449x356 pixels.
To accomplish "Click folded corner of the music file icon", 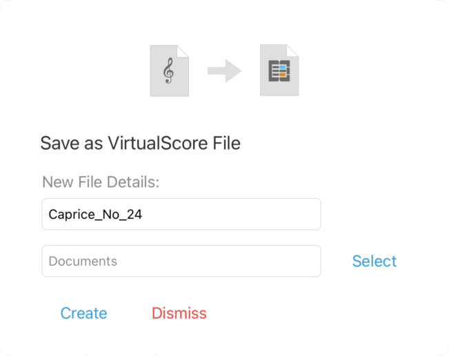I will click(x=183, y=50).
